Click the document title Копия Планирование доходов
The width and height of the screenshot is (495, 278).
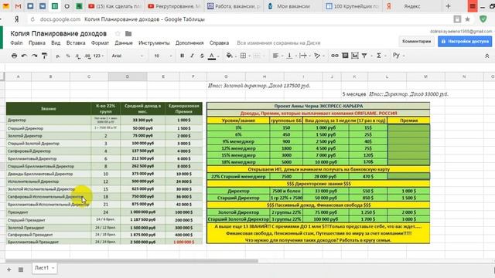click(x=59, y=33)
